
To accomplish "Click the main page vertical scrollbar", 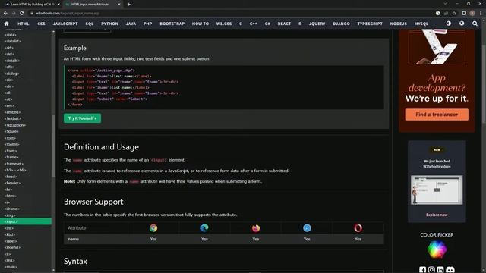I will [x=484, y=84].
